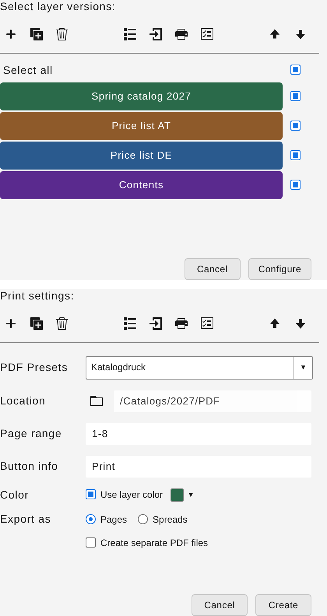Viewport: 327px width, 616px height.
Task: Toggle the Use layer color checkbox
Action: click(91, 494)
